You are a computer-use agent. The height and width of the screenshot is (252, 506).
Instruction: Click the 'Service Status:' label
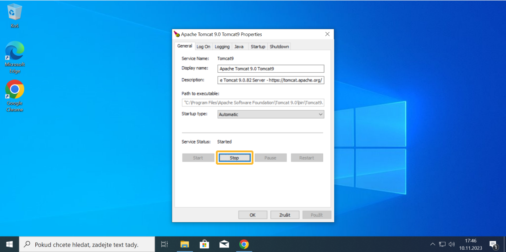pos(196,142)
